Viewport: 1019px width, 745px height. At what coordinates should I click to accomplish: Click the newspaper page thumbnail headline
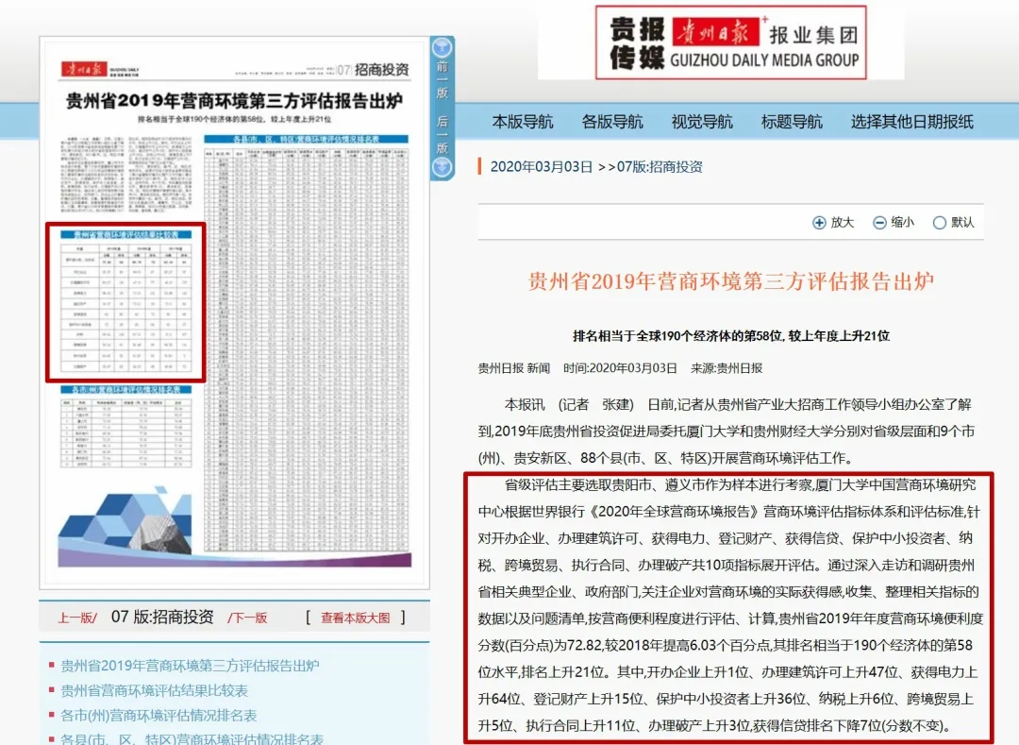pyautogui.click(x=234, y=103)
